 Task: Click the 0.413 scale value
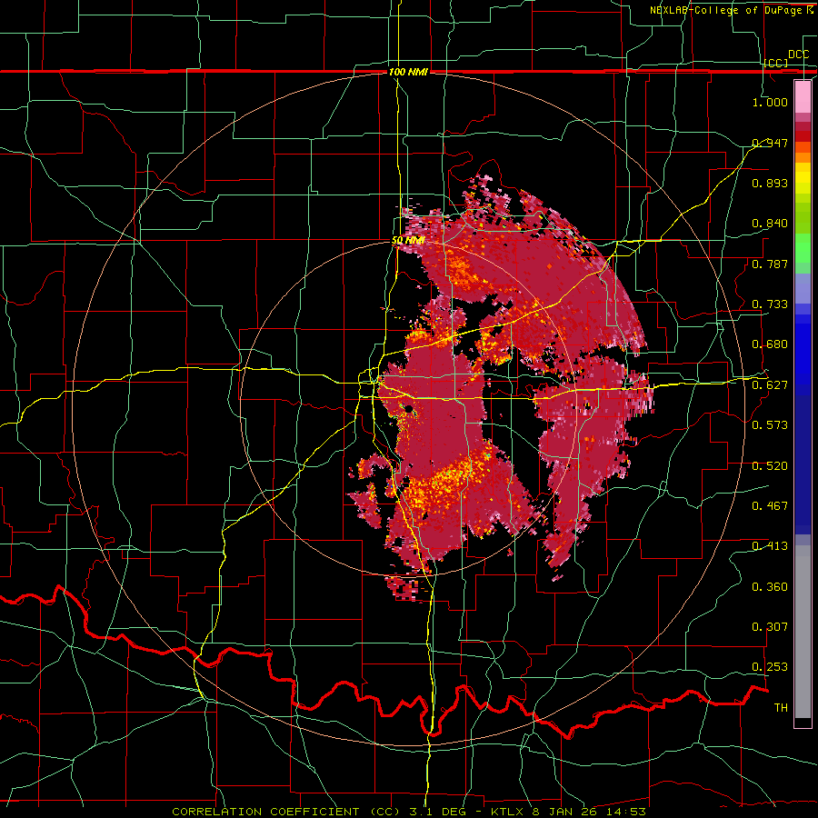(x=770, y=546)
